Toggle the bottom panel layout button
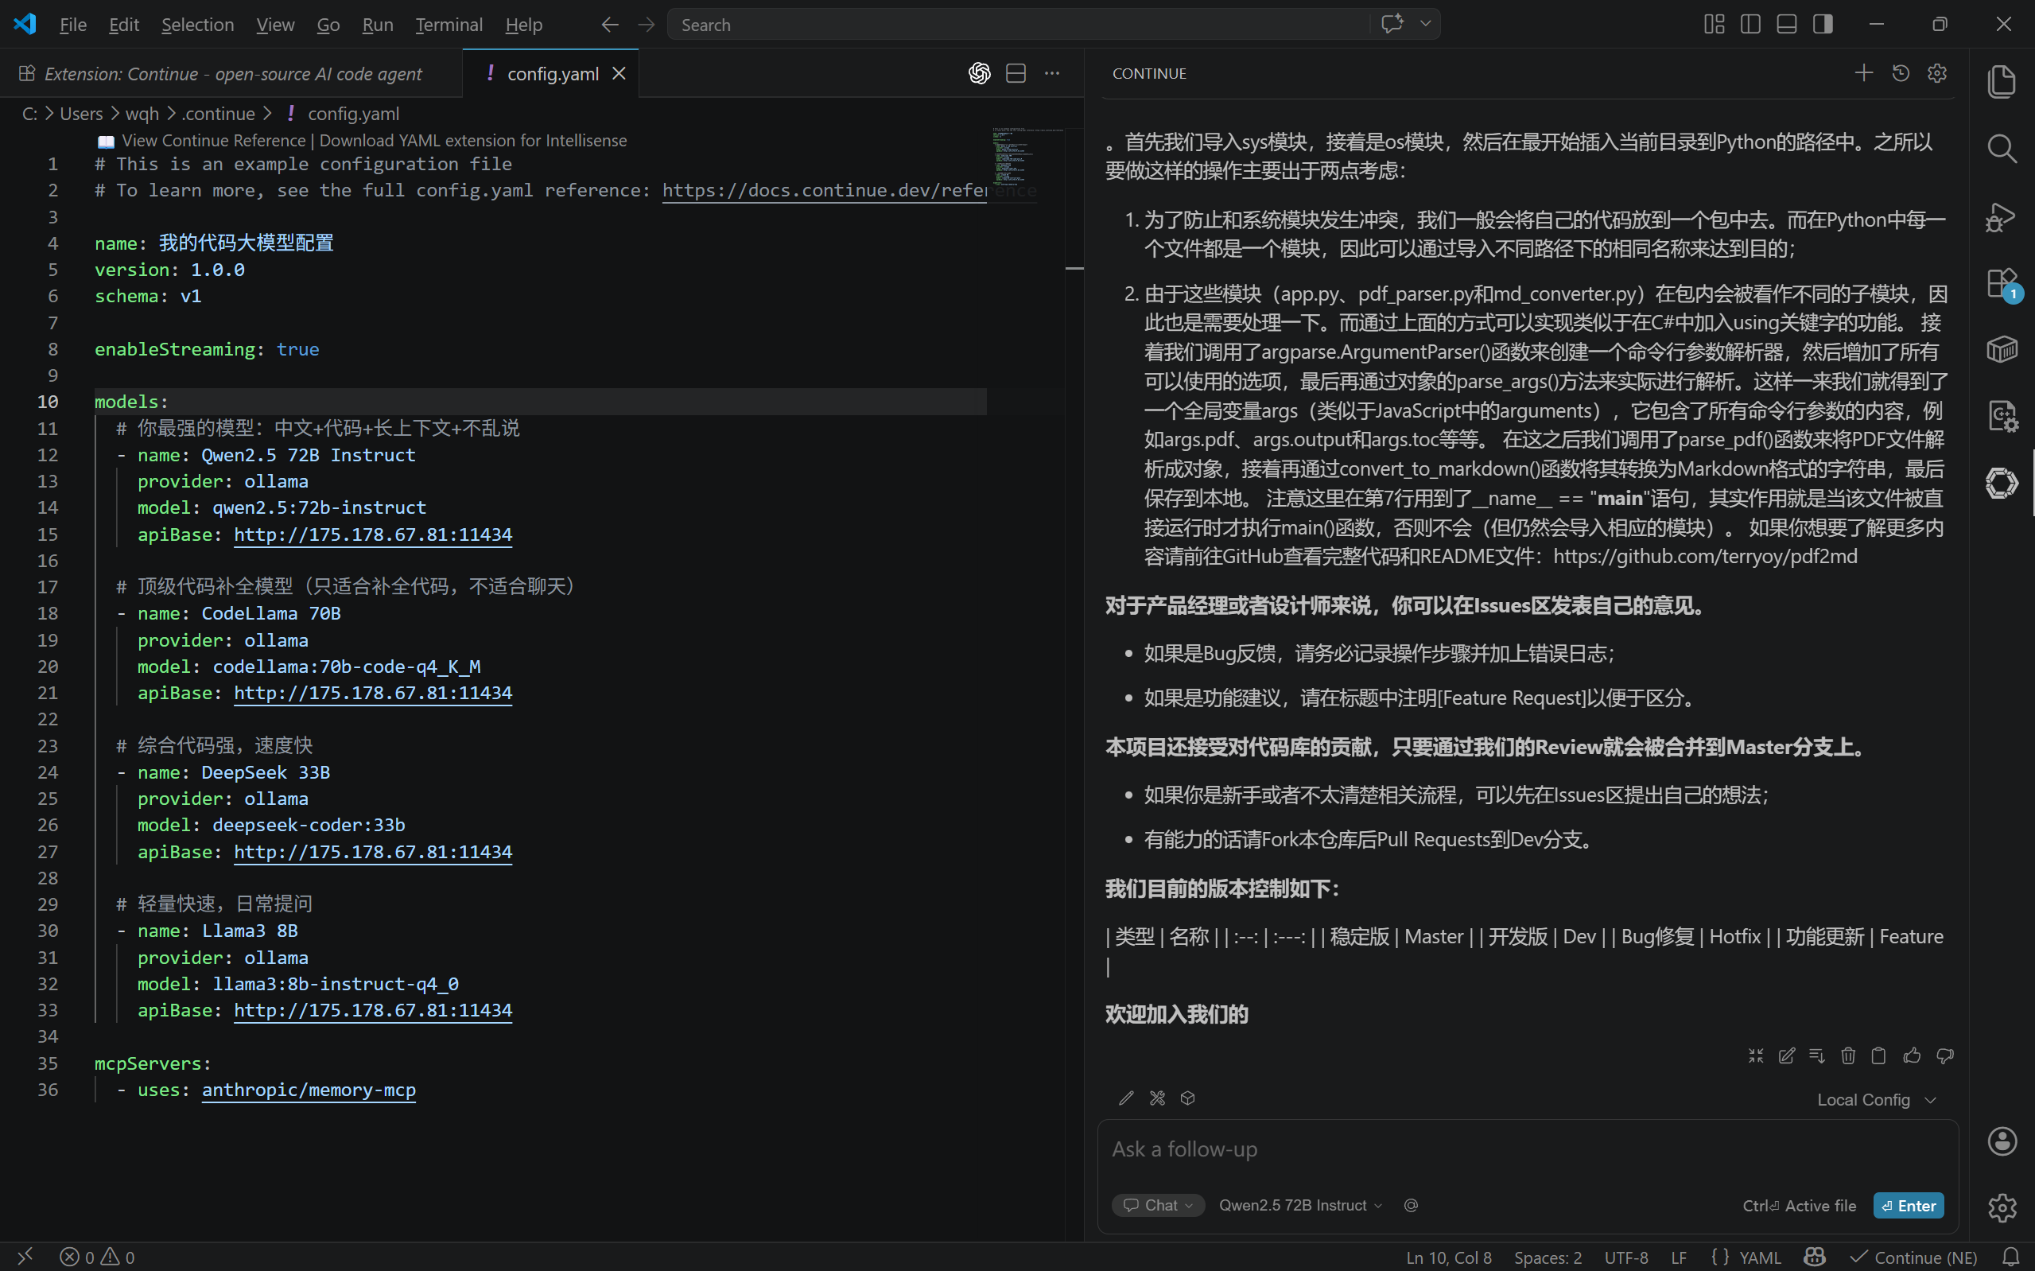 1786,25
